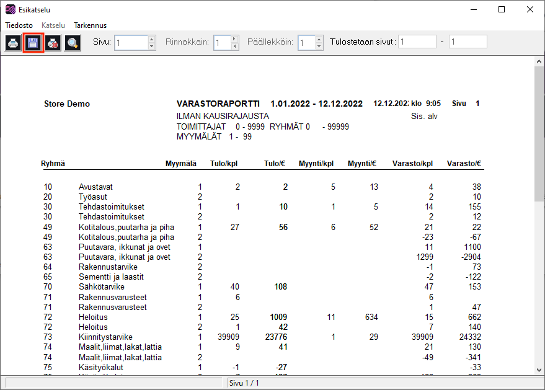
Task: Decrease the Sivu page number with down arrow
Action: (152, 47)
